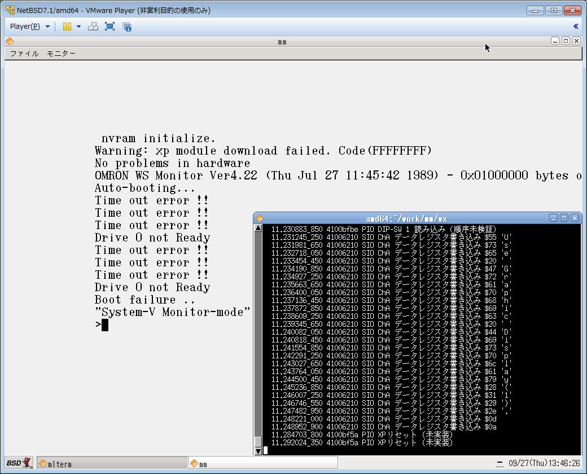Click log line with $47 'G'

click(391, 269)
